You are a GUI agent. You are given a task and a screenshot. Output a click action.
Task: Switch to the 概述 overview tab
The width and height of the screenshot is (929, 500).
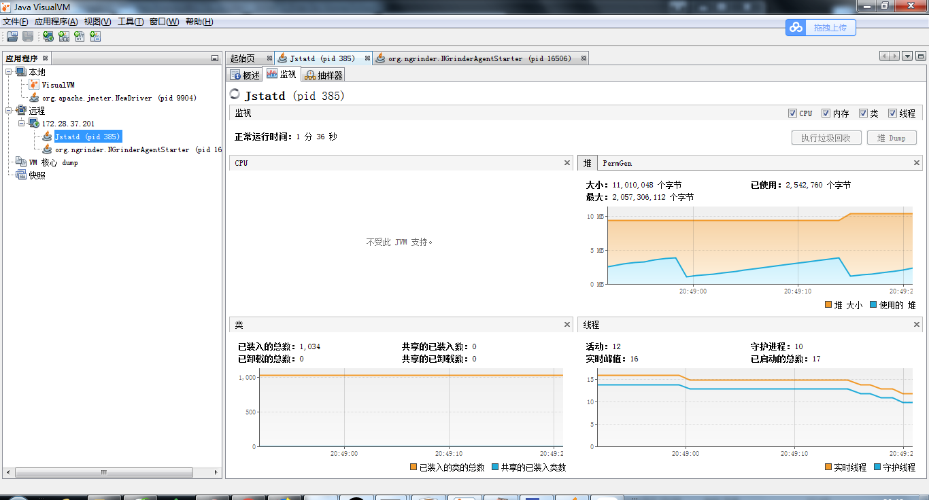coord(245,75)
